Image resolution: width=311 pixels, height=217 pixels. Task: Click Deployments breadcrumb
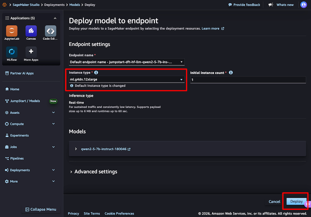[54, 5]
